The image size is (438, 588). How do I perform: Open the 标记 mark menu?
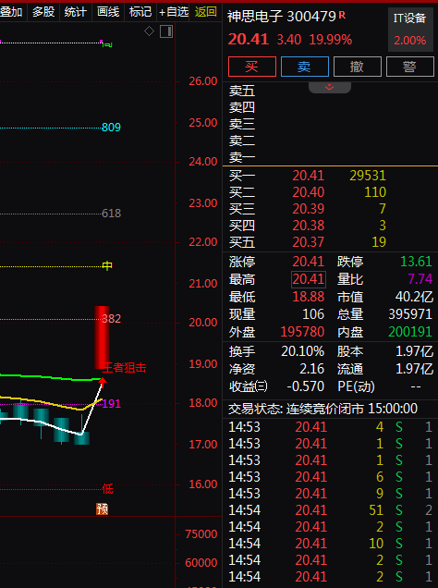click(140, 12)
